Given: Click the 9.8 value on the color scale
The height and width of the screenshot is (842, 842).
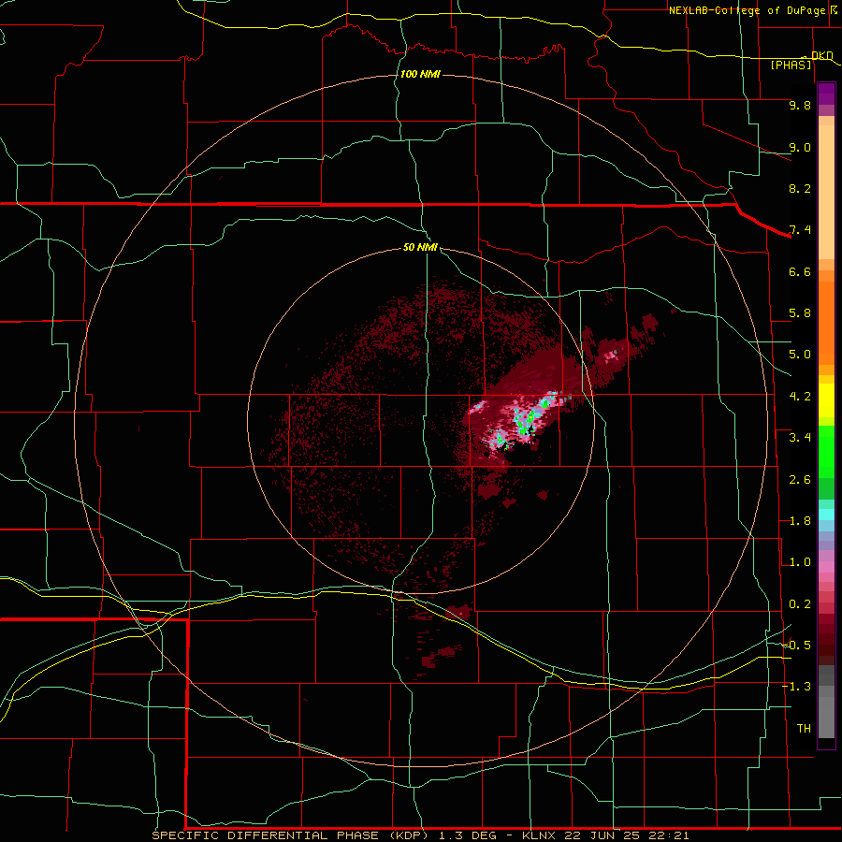Looking at the screenshot, I should [800, 105].
